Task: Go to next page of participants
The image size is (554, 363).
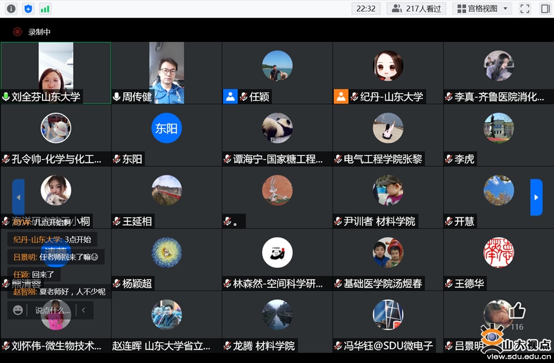Action: (536, 197)
